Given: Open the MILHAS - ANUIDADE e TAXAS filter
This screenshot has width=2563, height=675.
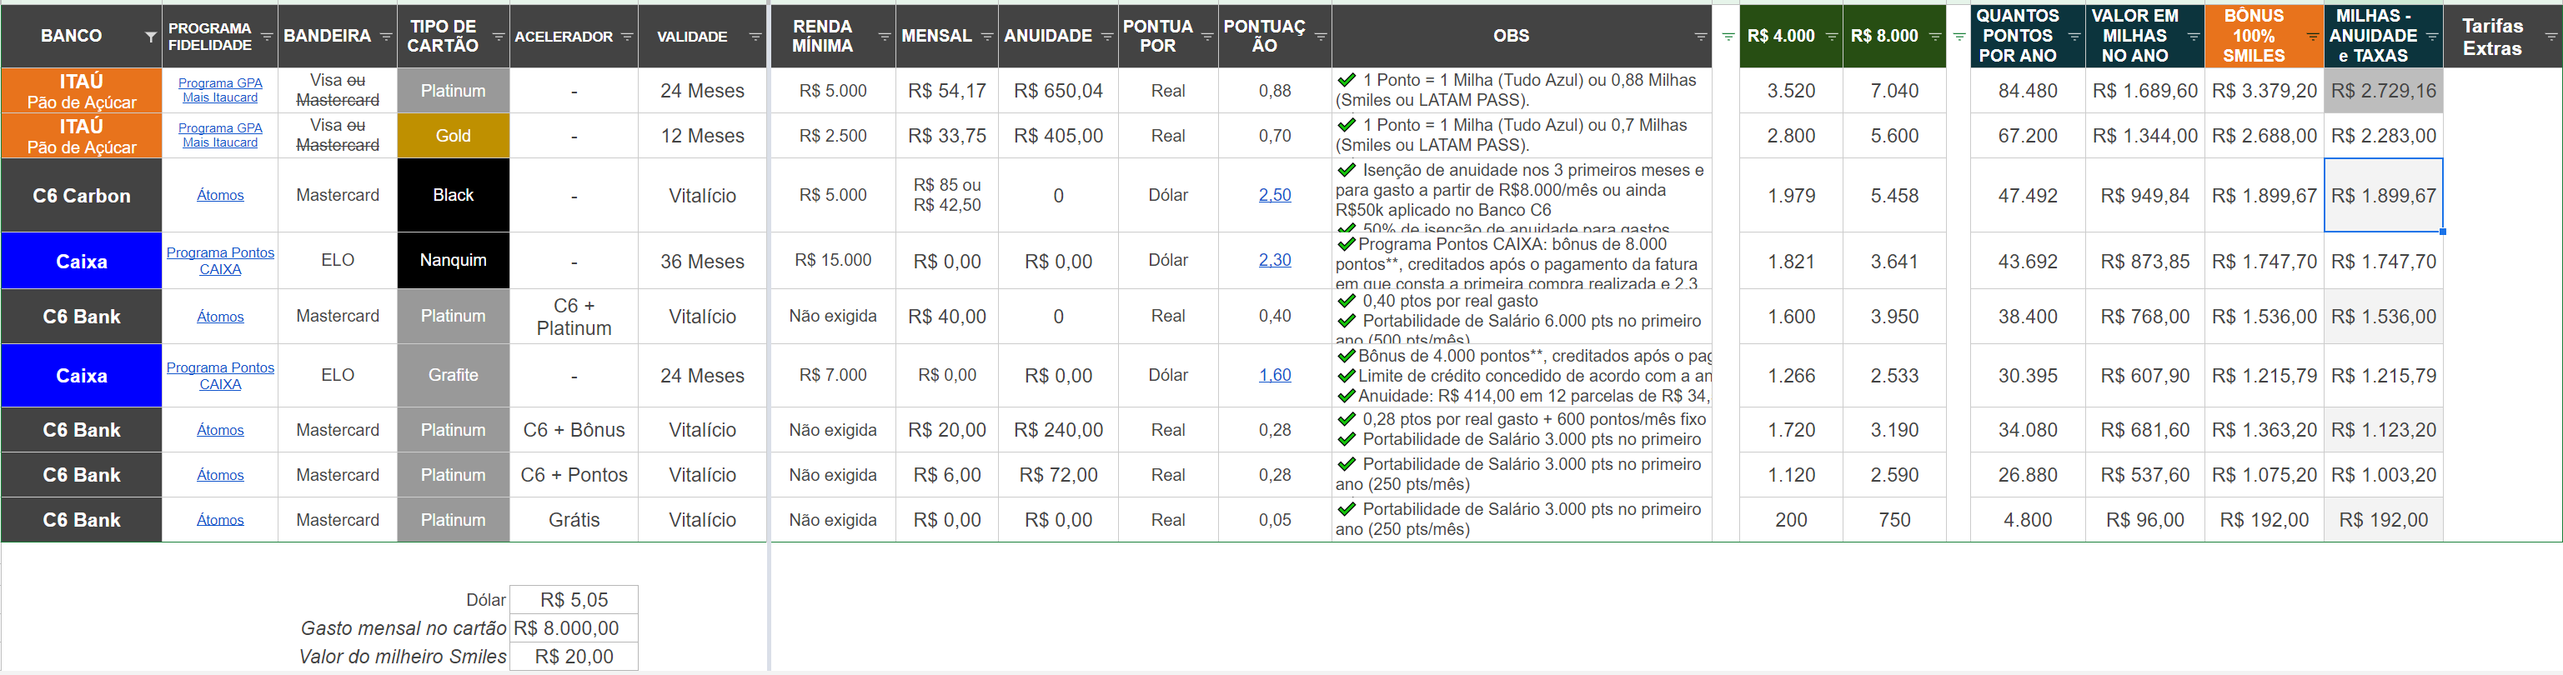Looking at the screenshot, I should [x=2431, y=37].
